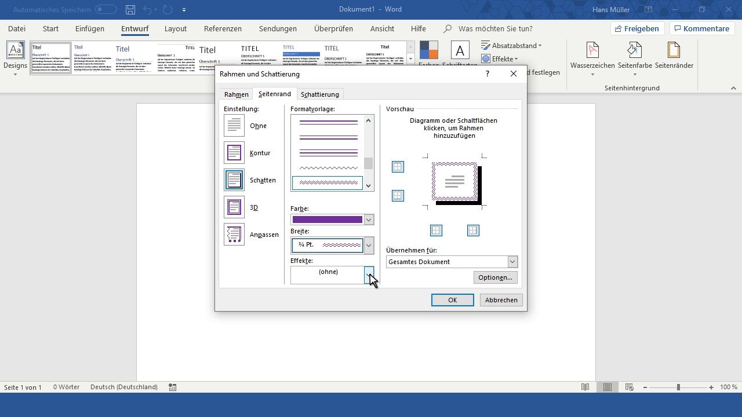Select the Anpassen border setting icon
The image size is (742, 417).
[x=234, y=235]
